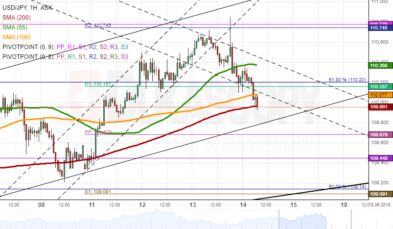Click the 61.80 % (110.20) Fibonacci label
Screen dimensions: 393x229
(x=347, y=79)
